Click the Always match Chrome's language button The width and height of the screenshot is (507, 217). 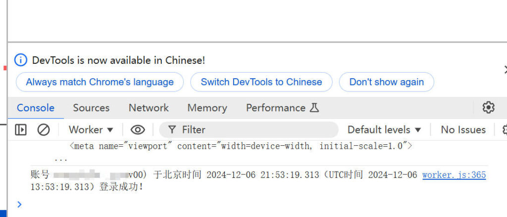(x=100, y=82)
